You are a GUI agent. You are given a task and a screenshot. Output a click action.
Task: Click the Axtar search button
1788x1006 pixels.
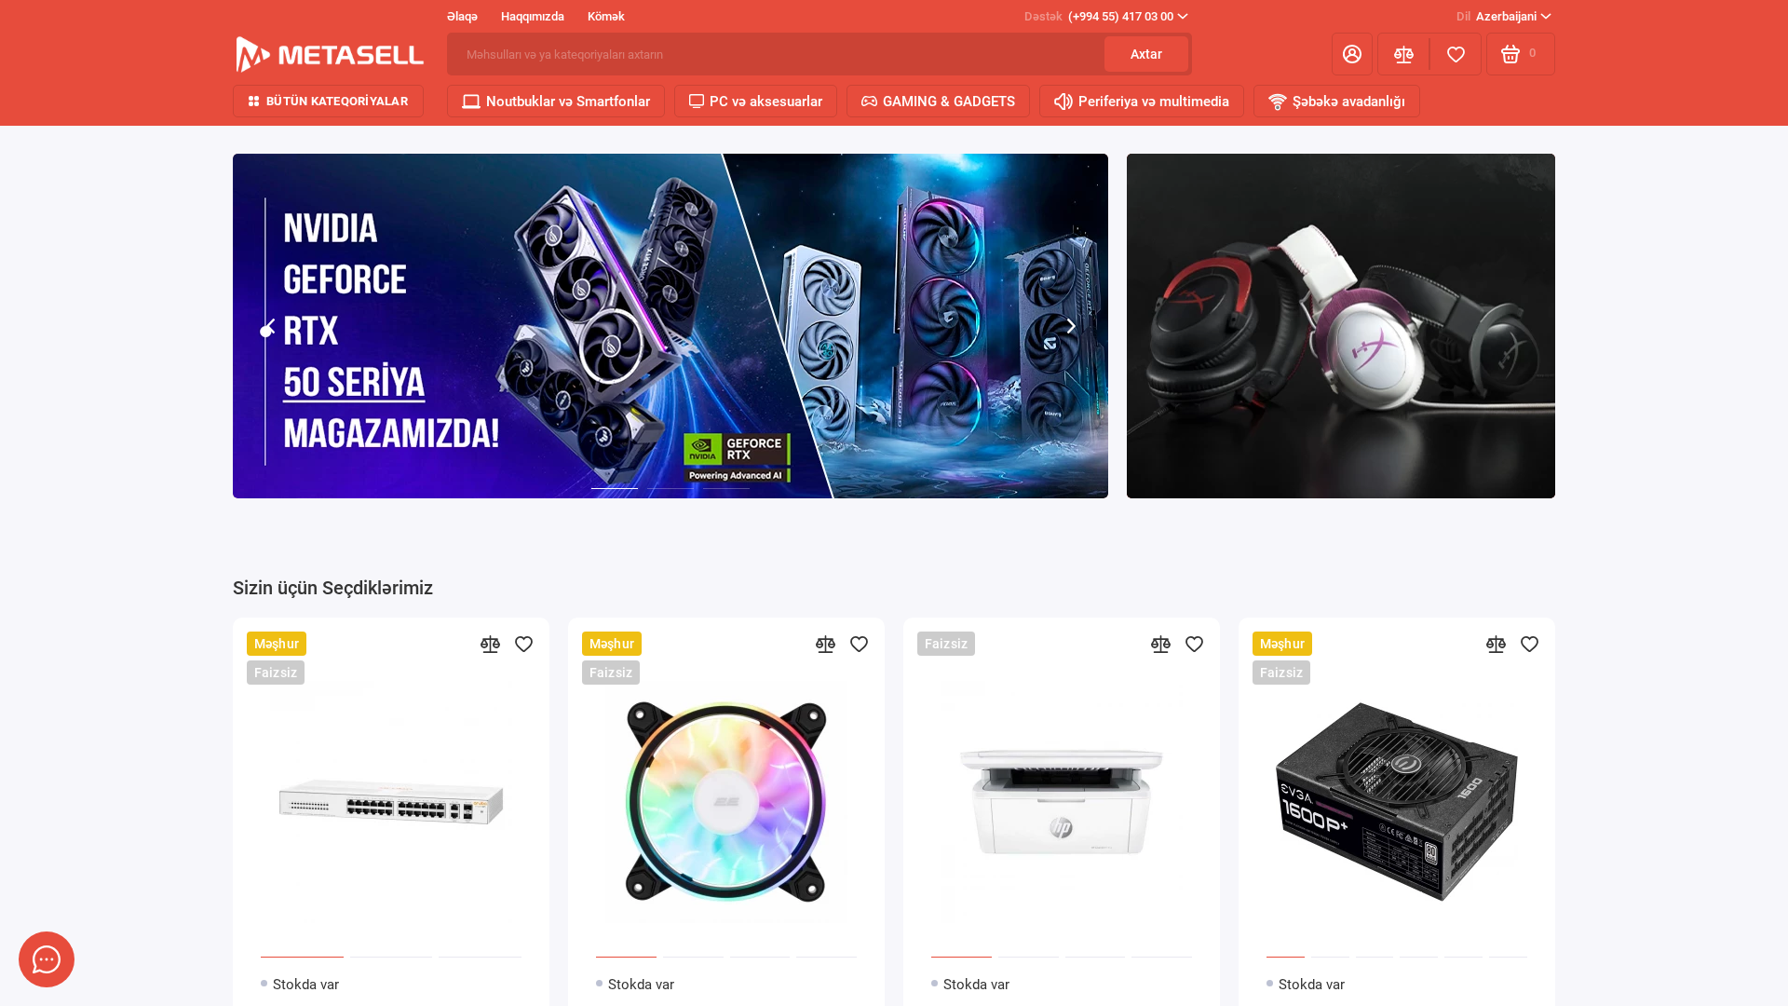(x=1146, y=54)
